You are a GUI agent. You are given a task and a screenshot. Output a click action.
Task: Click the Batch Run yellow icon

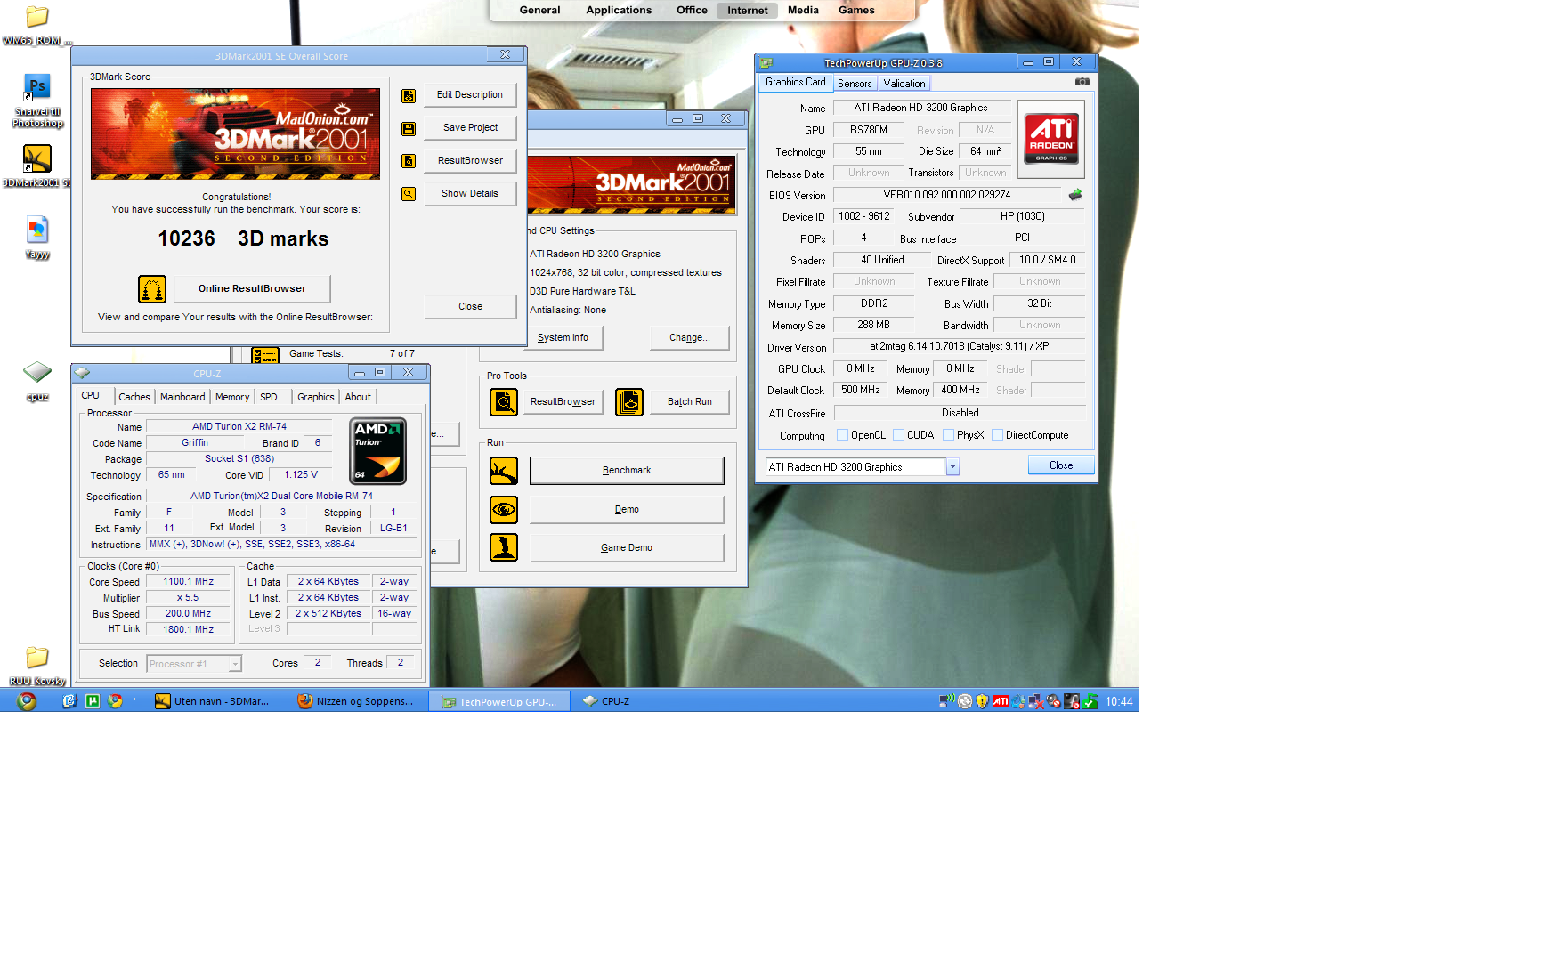pyautogui.click(x=629, y=402)
